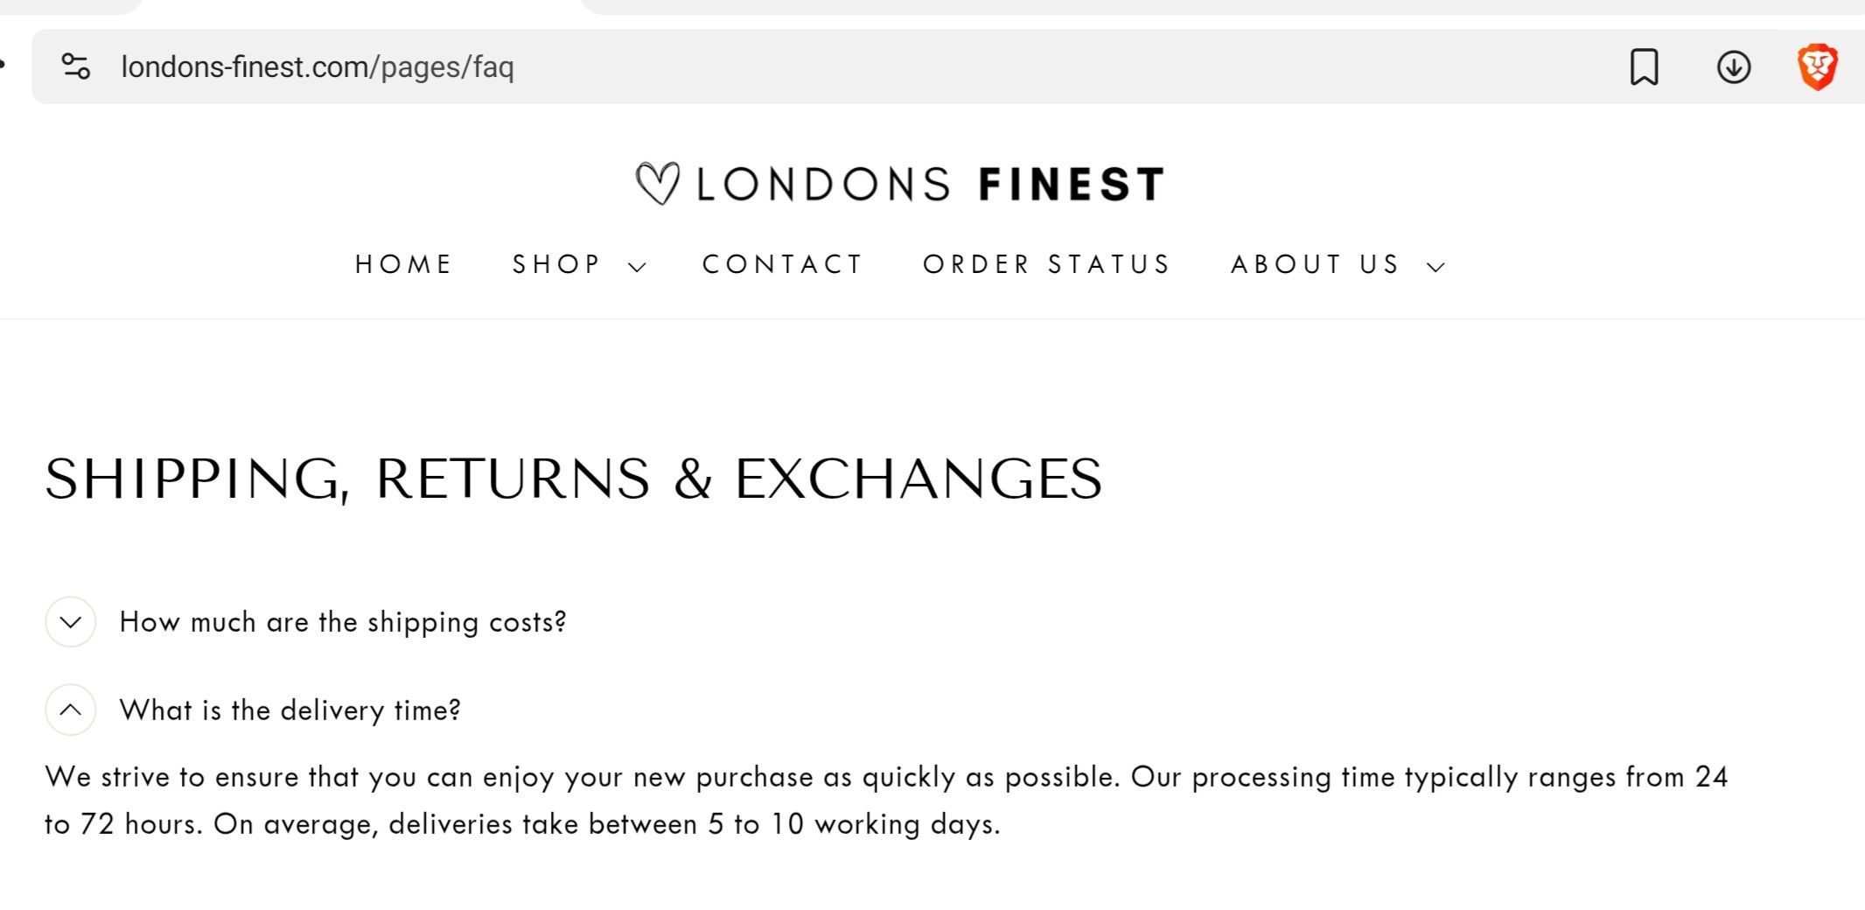This screenshot has height=910, width=1865.
Task: Expand the shipping costs chevron circle
Action: tap(70, 622)
